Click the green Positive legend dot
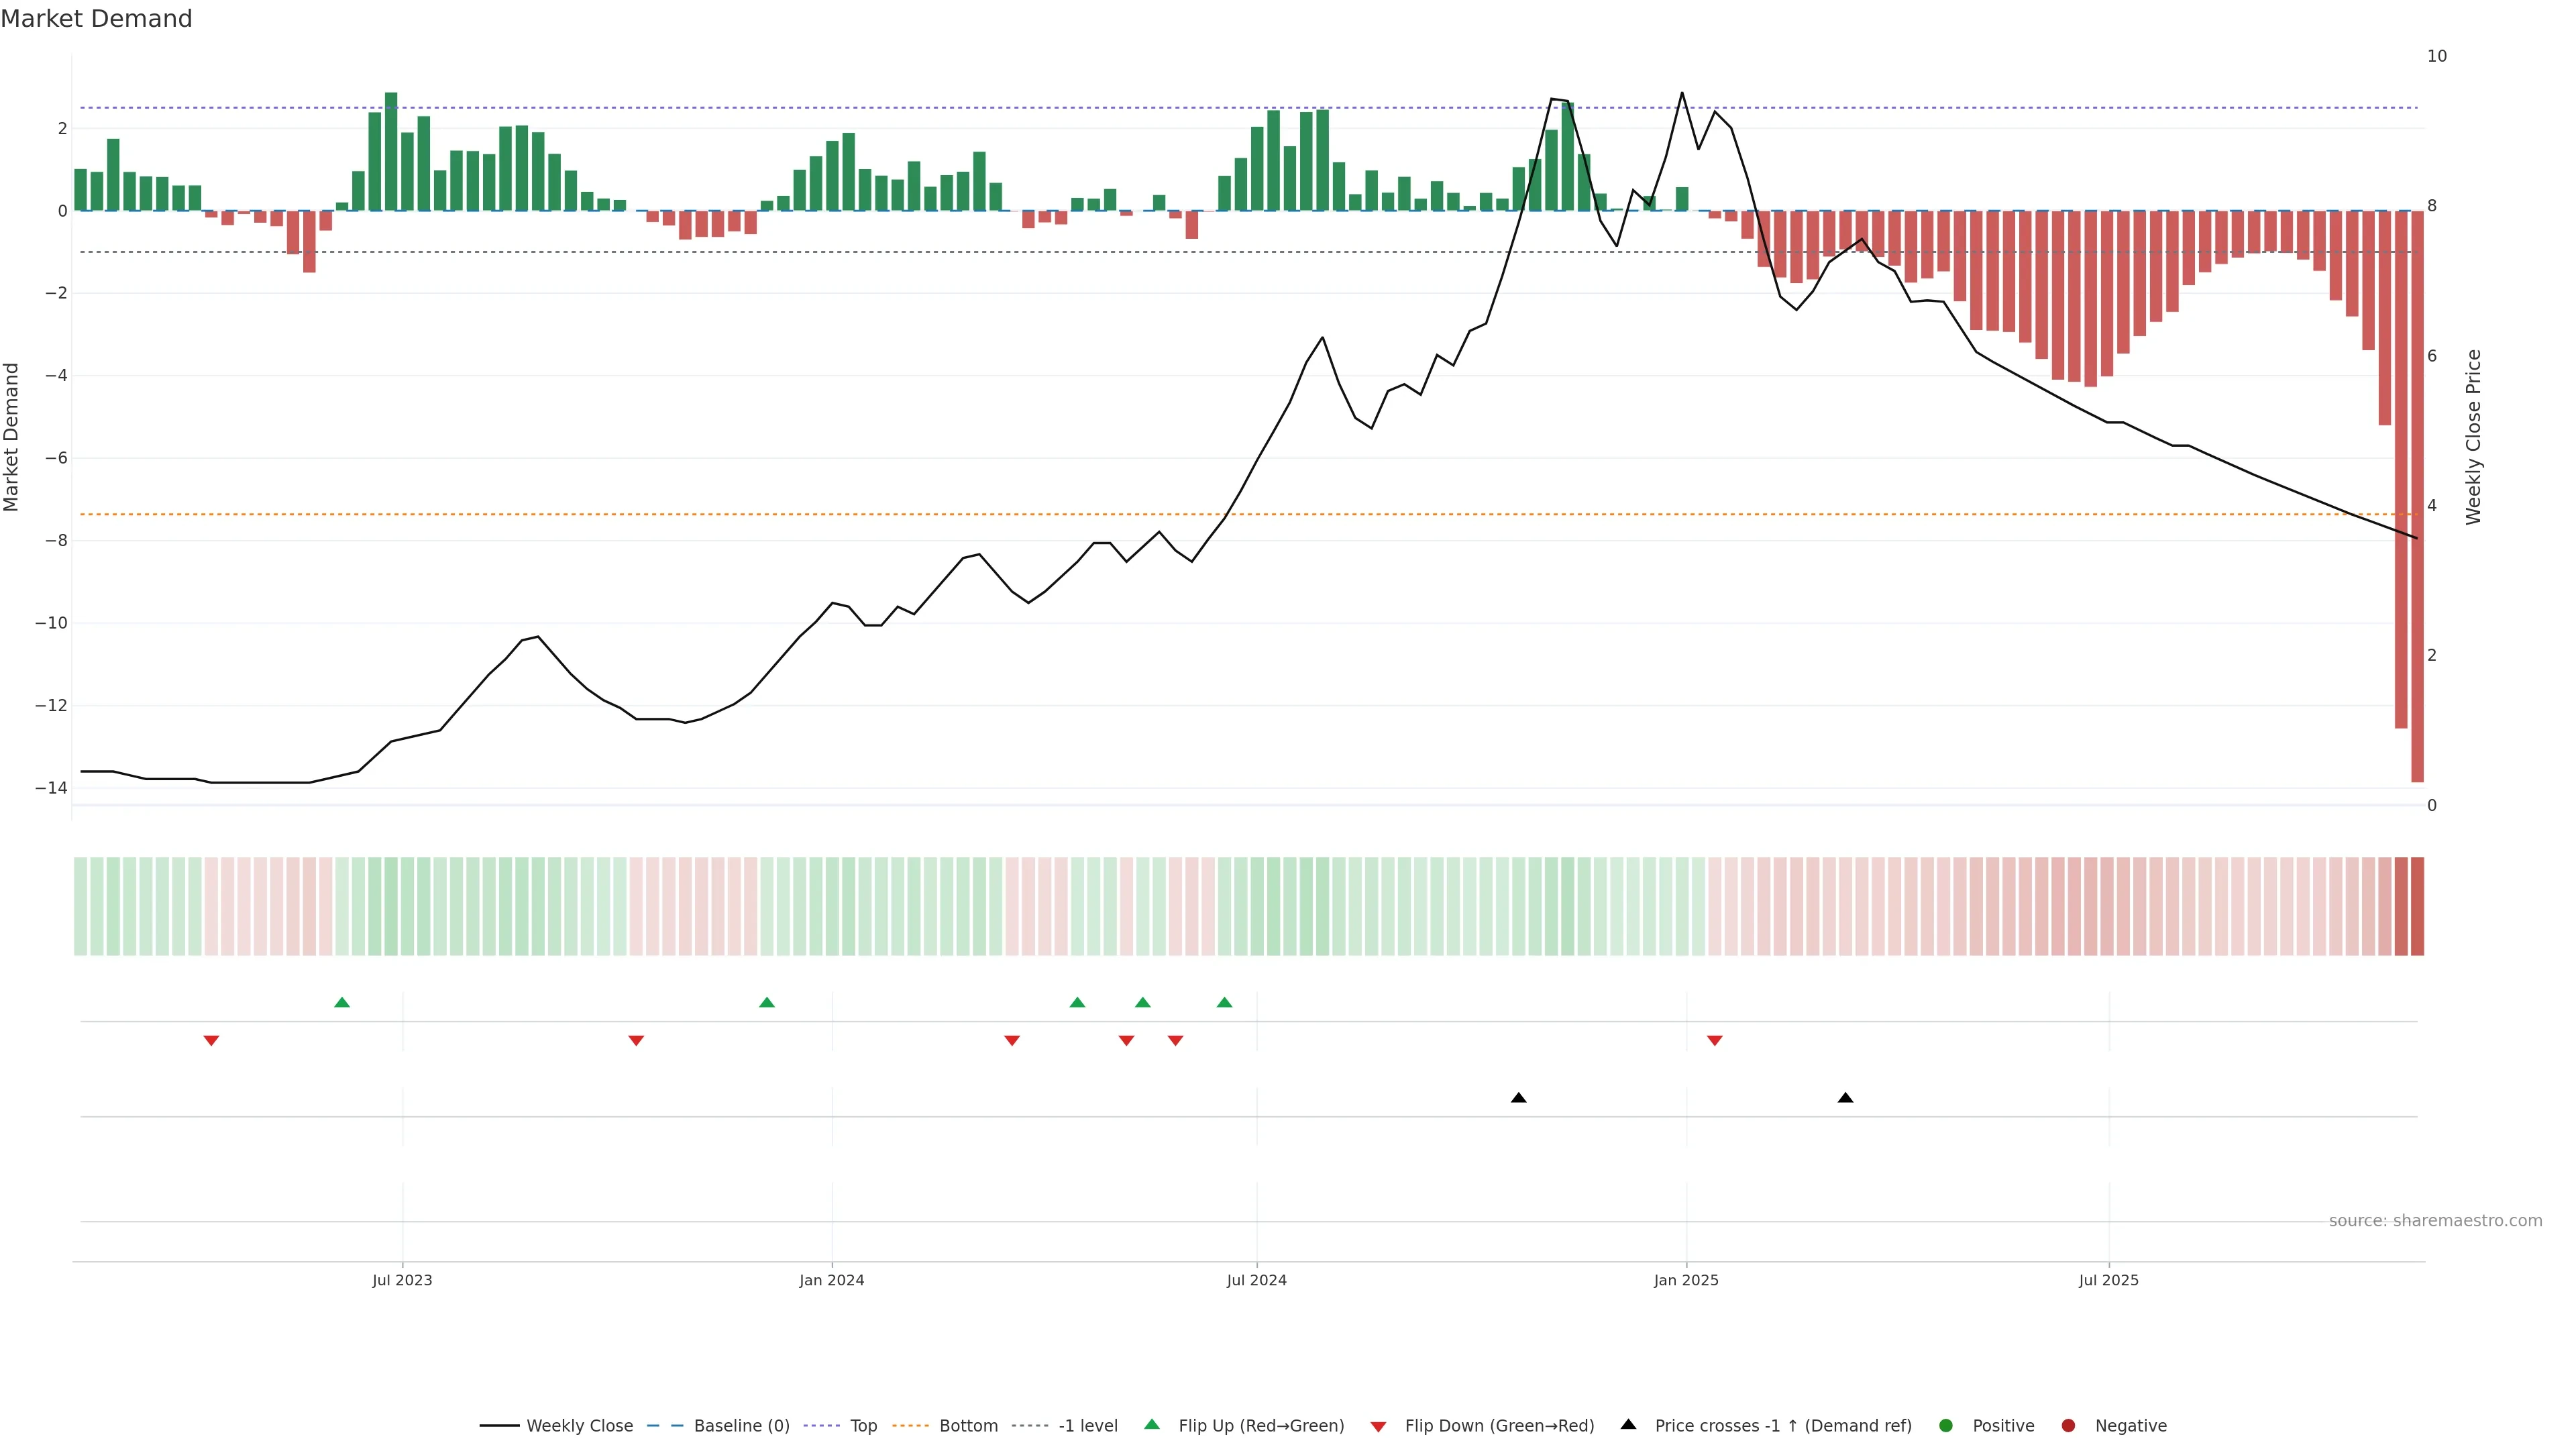This screenshot has height=1449, width=2576. tap(1946, 1426)
